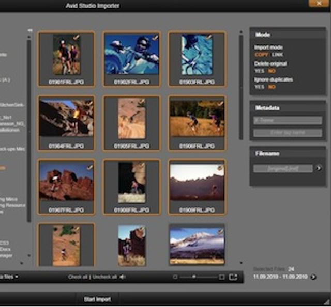Click the source panel vertical scrollbar

29,131
